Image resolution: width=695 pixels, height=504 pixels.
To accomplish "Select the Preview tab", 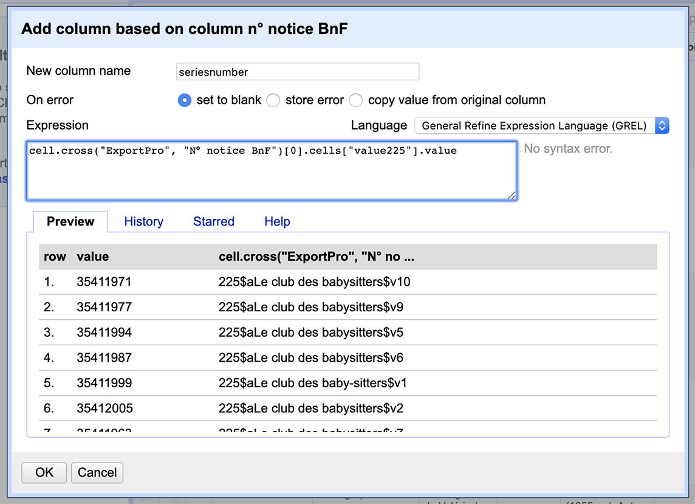I will [70, 222].
